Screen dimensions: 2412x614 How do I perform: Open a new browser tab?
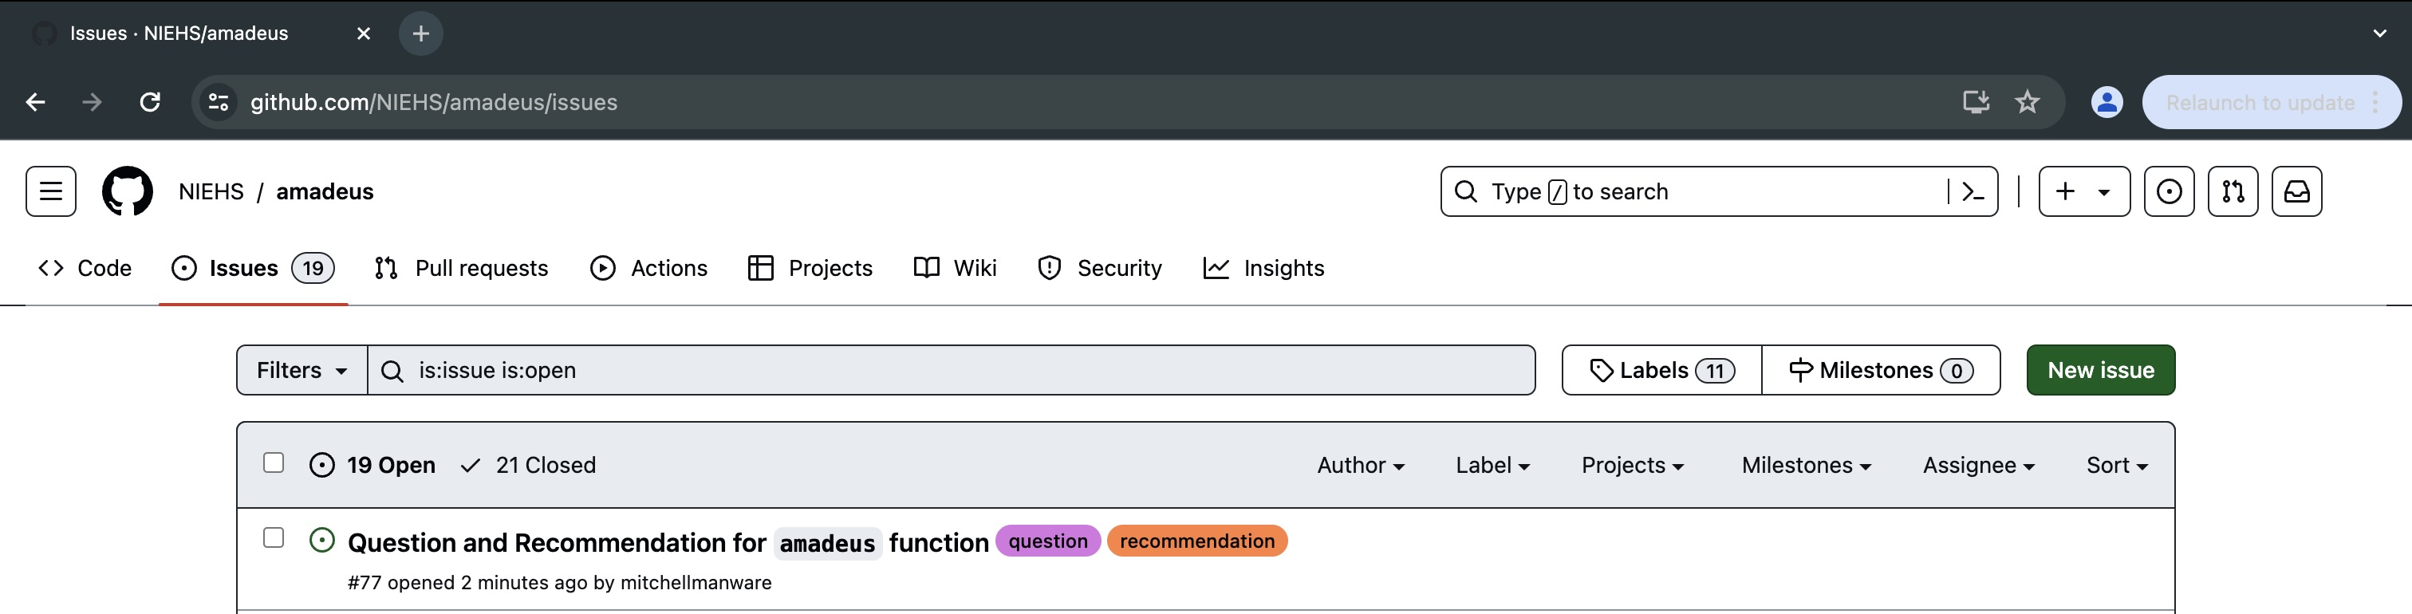pos(421,33)
